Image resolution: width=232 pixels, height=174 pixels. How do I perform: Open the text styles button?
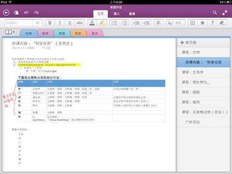tap(175, 23)
